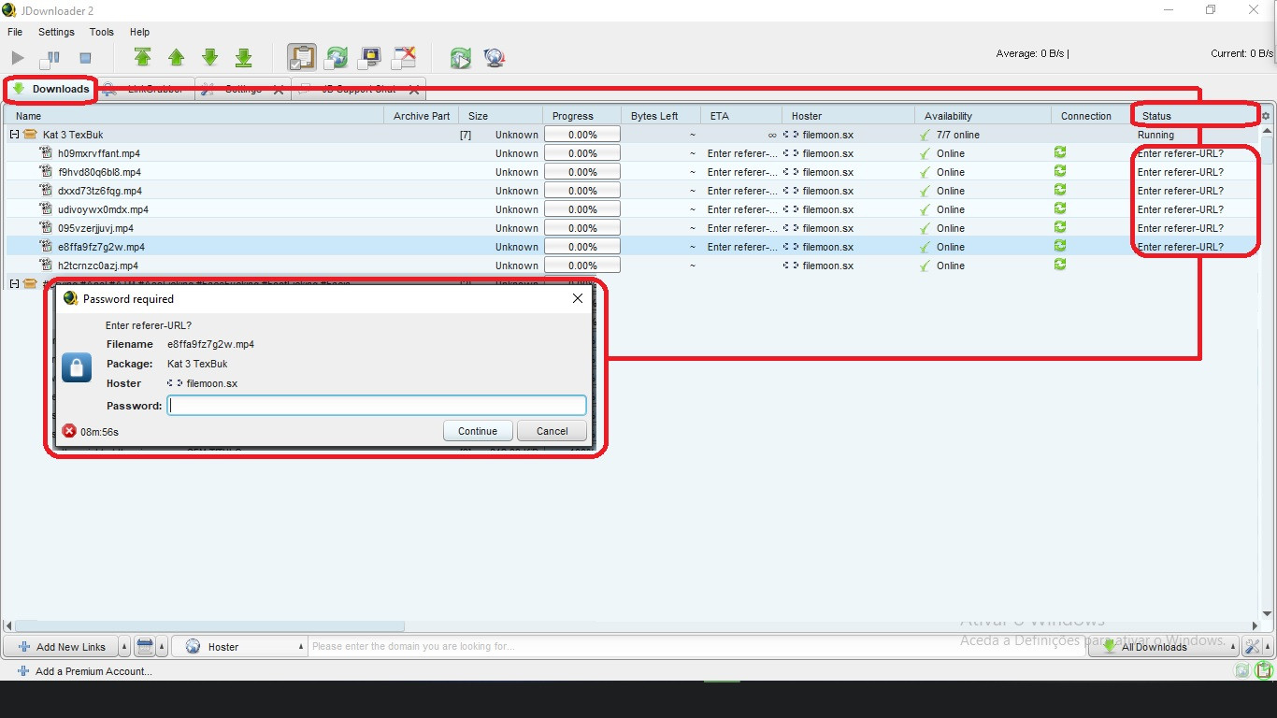Click vertical scrollbar down arrow
Image resolution: width=1277 pixels, height=718 pixels.
1268,614
